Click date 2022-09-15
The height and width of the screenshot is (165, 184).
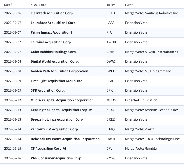click(13, 149)
